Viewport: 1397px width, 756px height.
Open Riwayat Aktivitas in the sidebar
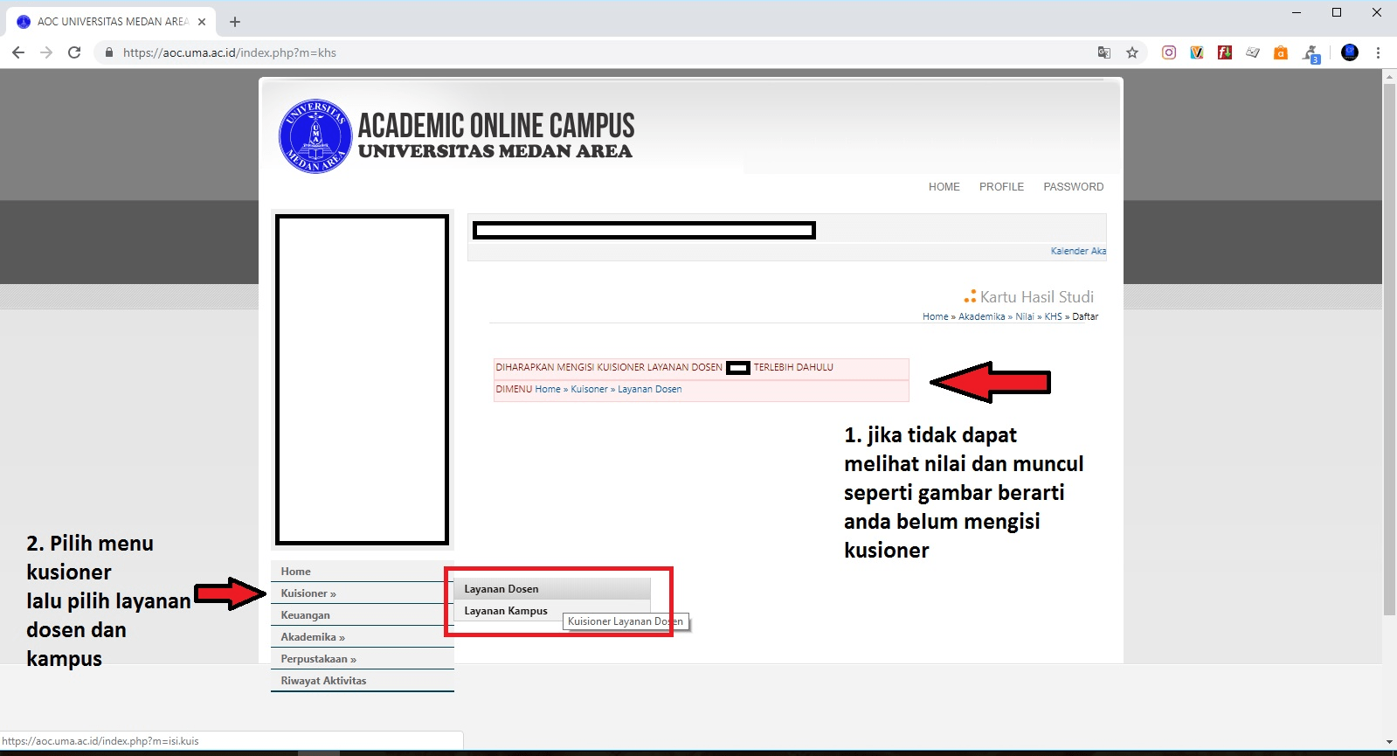click(x=363, y=681)
